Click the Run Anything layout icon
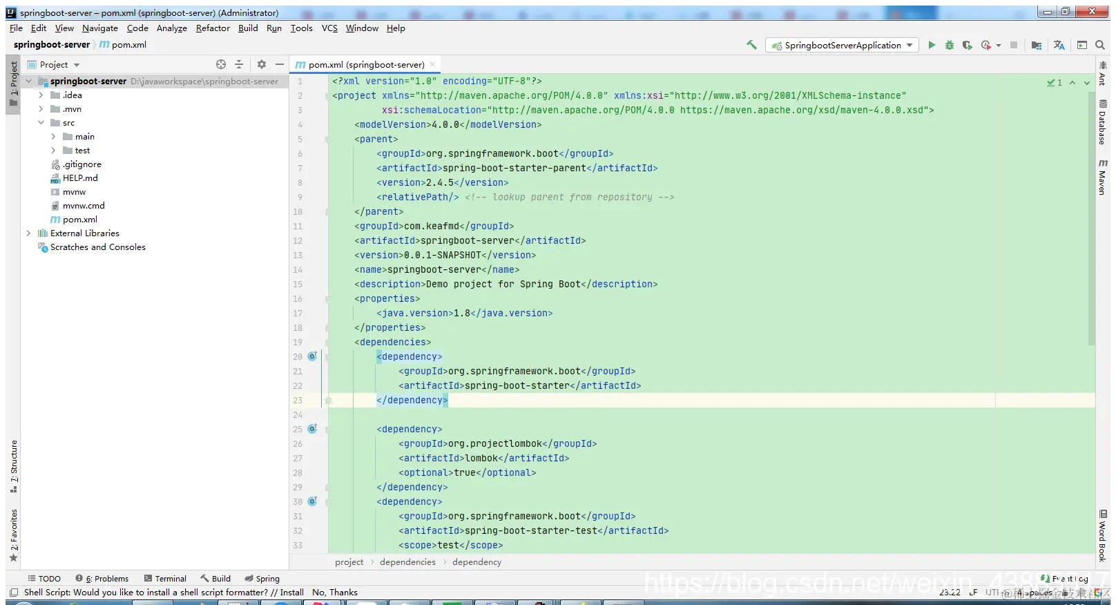The width and height of the screenshot is (1116, 605). [1082, 45]
